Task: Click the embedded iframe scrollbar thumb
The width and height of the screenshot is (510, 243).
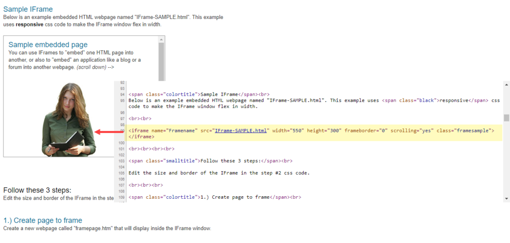Action: tap(161, 62)
